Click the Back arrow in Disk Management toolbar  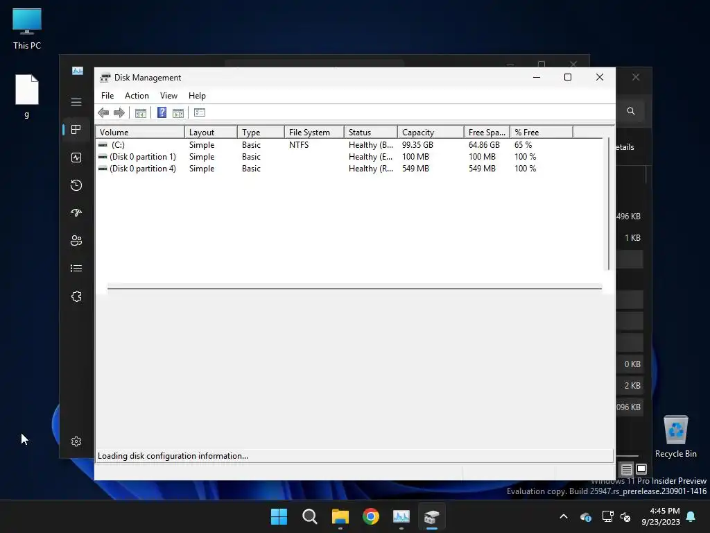(103, 113)
